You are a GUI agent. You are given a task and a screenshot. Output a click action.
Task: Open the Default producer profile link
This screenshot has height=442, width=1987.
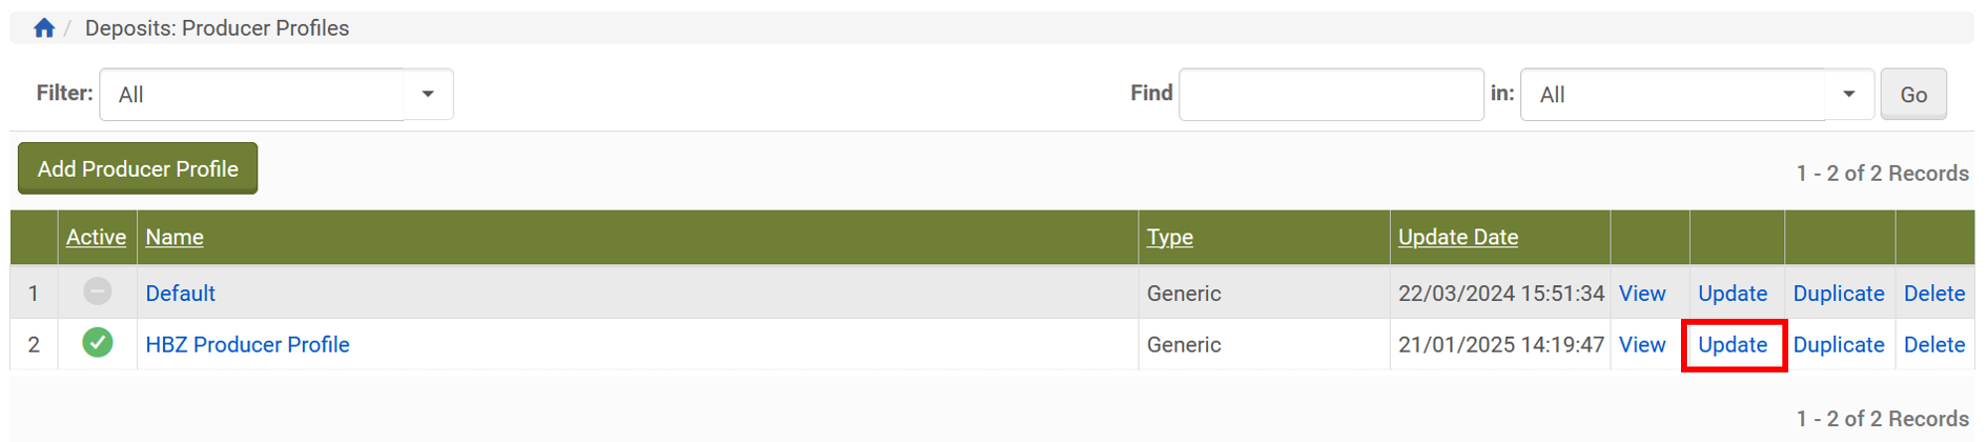pyautogui.click(x=181, y=294)
